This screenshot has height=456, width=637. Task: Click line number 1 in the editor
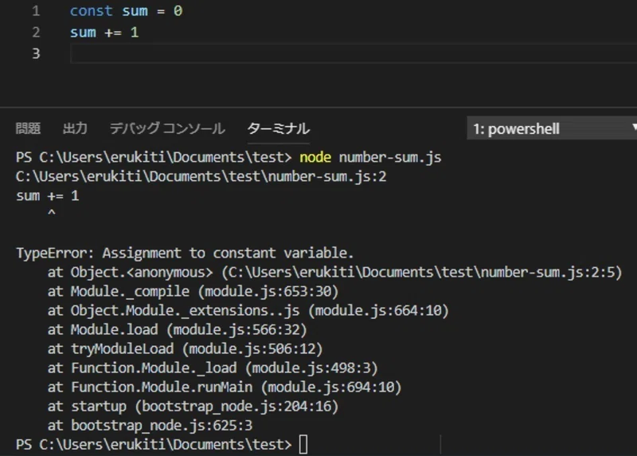tap(36, 11)
